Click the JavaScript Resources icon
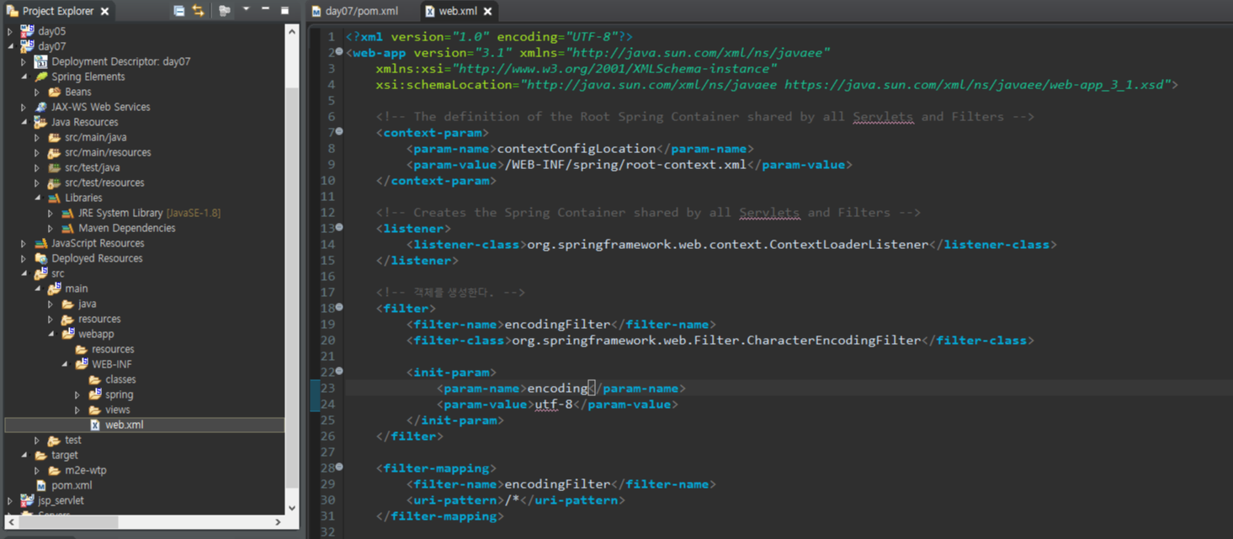 click(40, 243)
